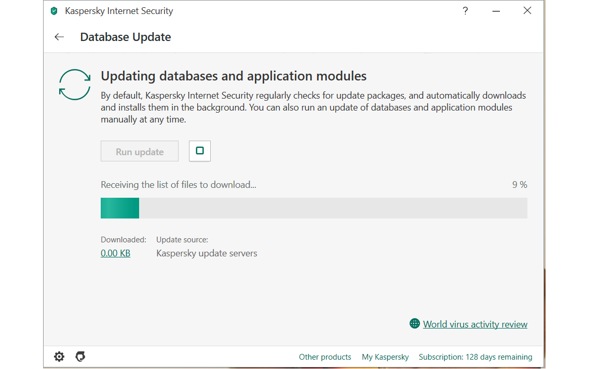Click the disabled Run update button
598x369 pixels.
pos(140,152)
